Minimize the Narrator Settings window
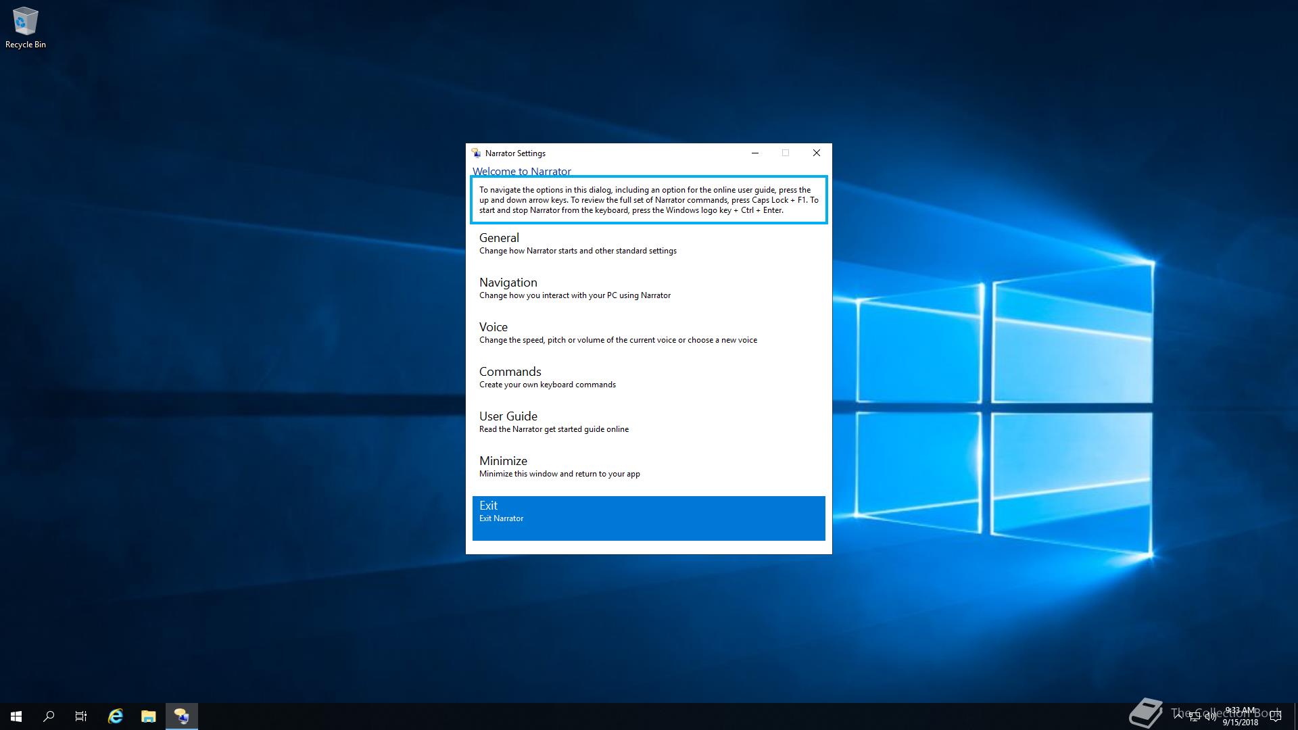 (755, 153)
